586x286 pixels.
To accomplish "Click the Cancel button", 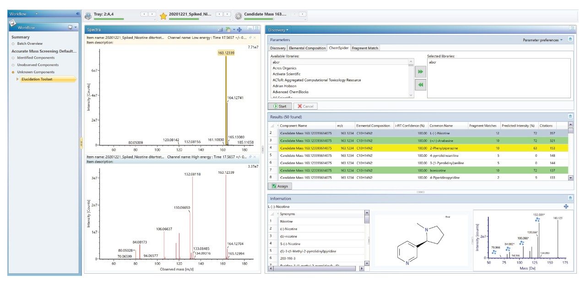I will pos(304,106).
